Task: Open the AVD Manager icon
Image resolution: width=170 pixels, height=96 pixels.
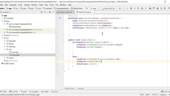Action: pos(161,8)
